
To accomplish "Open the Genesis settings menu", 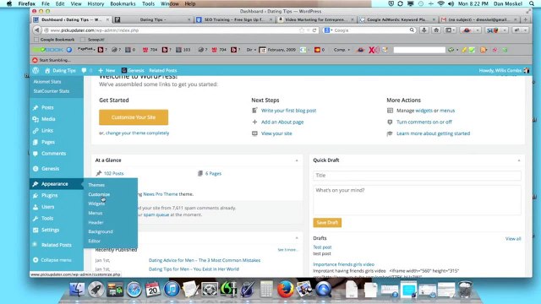I will click(50, 169).
